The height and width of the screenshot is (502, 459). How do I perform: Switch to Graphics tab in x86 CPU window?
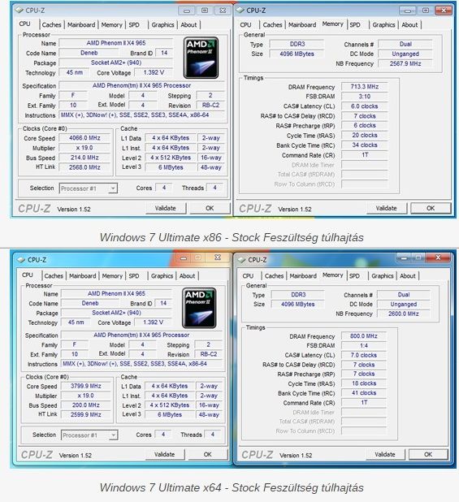162,24
